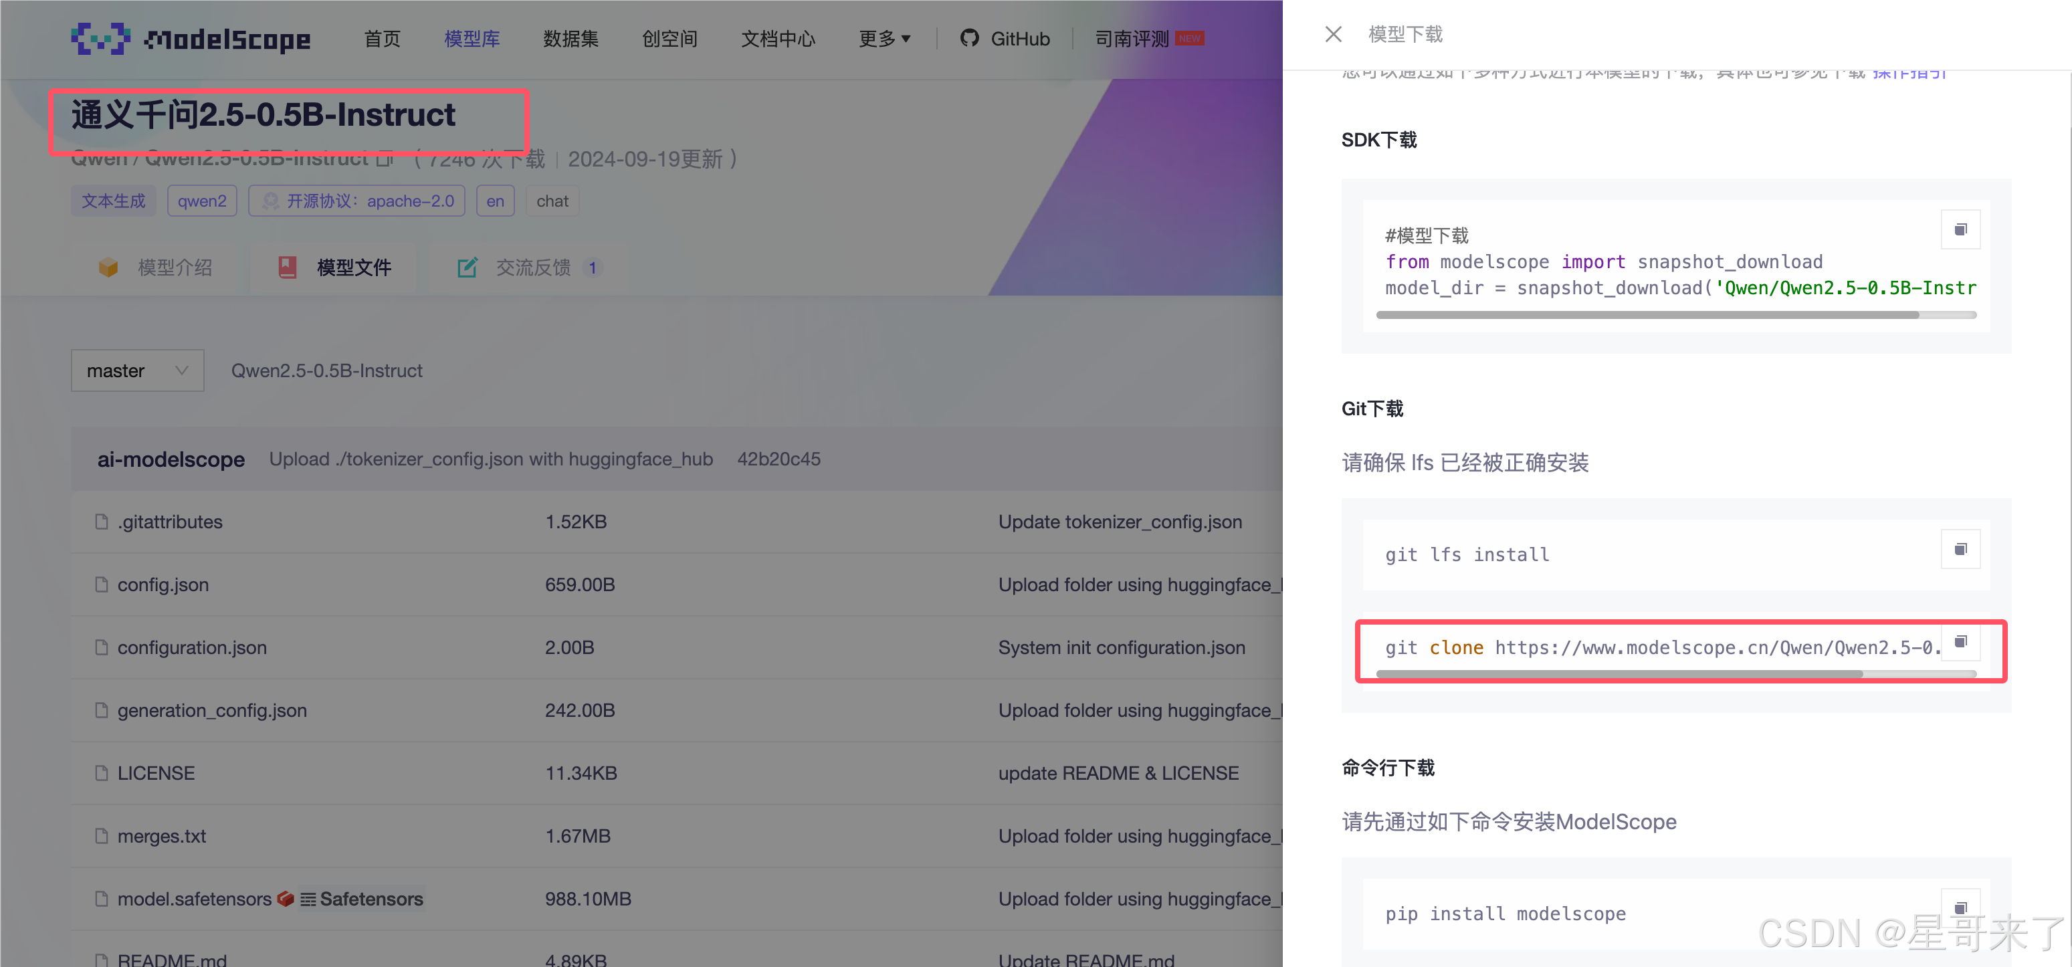
Task: Copy model ID icon next to Qwen2.5-0.5B-Instruct
Action: click(x=385, y=158)
